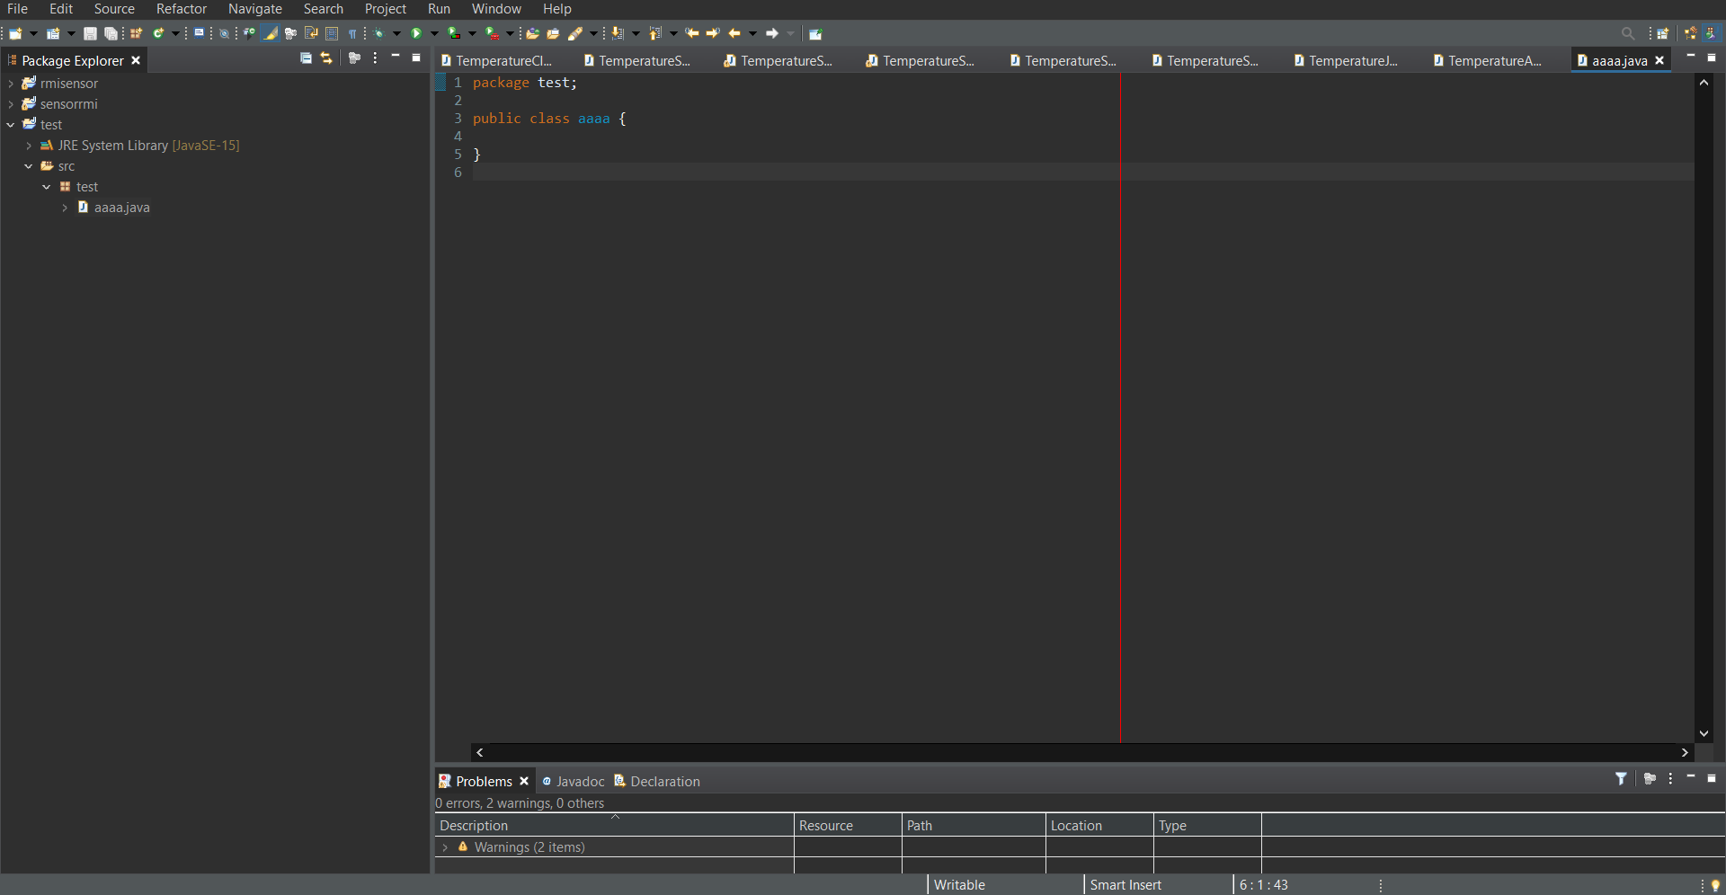Toggle Block Selection Mode icon
1726x895 pixels.
coord(332,33)
